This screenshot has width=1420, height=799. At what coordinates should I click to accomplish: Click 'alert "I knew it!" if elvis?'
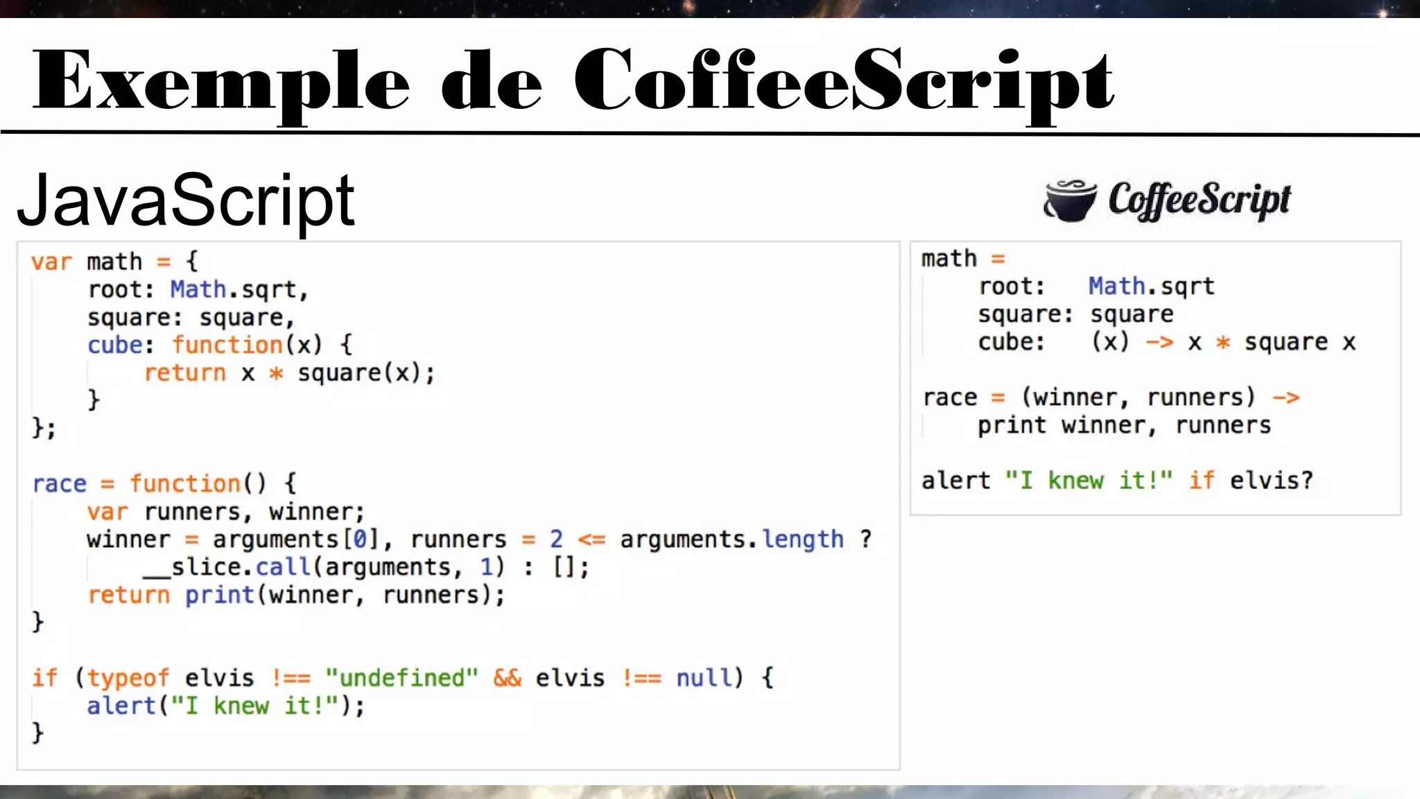[1118, 480]
